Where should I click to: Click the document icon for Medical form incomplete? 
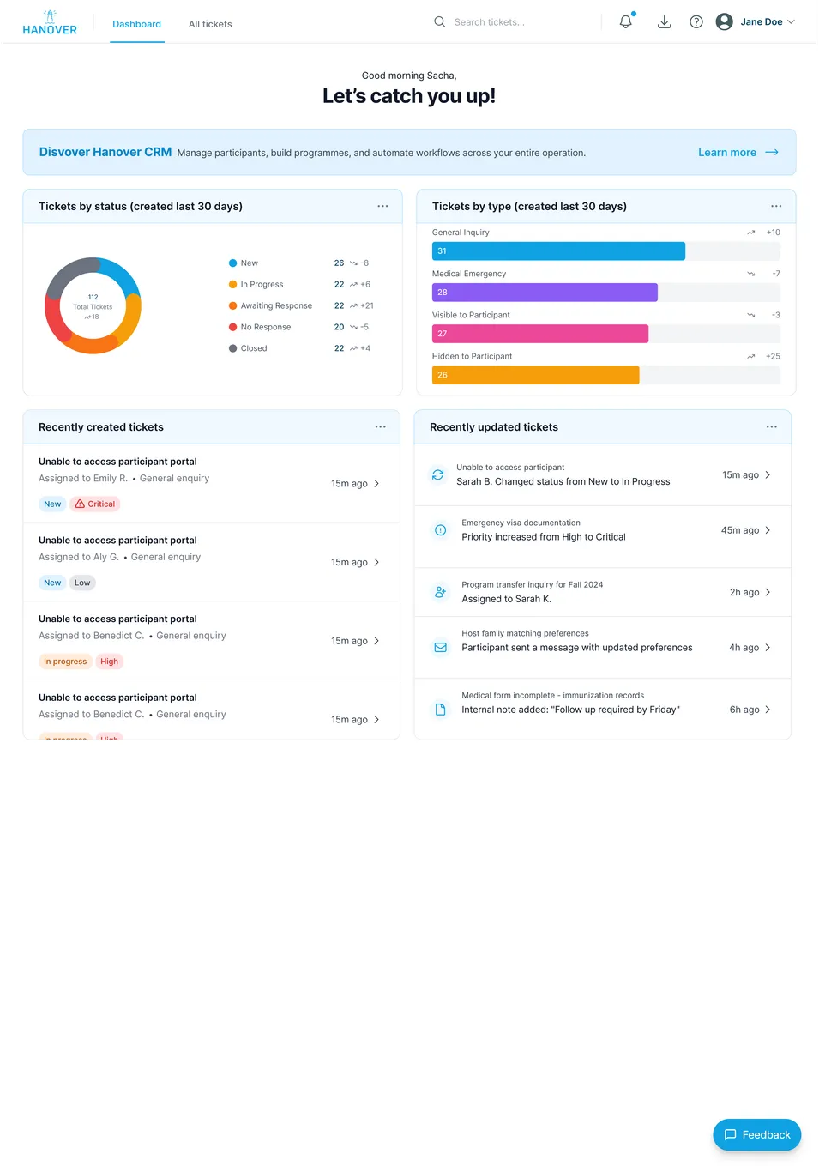coord(440,710)
